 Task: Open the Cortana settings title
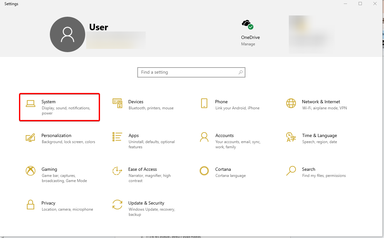[223, 169]
